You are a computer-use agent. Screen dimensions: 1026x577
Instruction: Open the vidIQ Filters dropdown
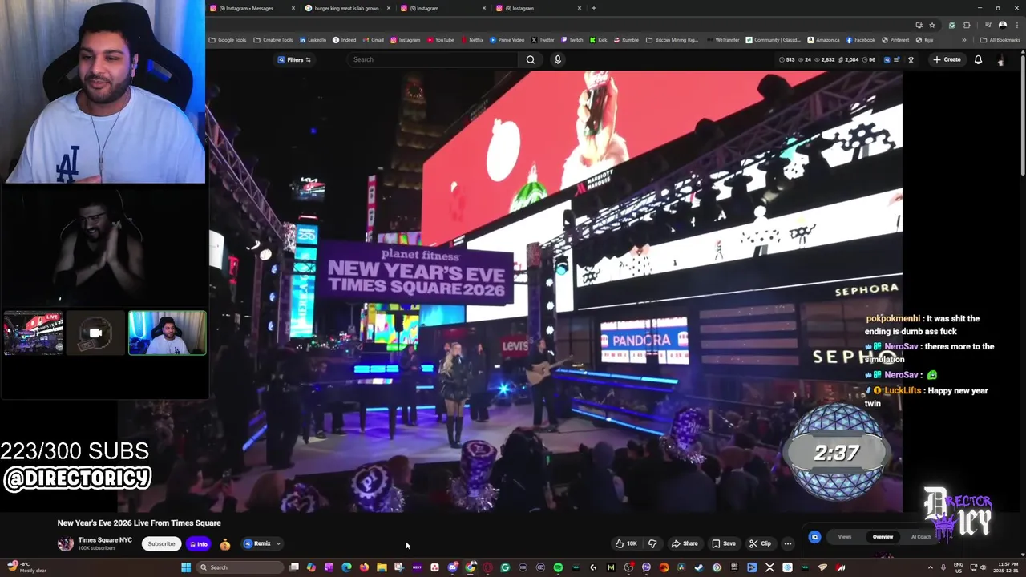point(294,59)
